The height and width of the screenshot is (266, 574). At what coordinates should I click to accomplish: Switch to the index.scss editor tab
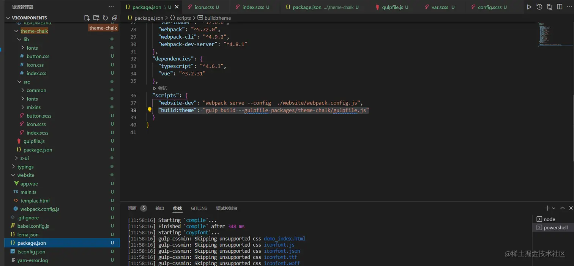point(255,7)
